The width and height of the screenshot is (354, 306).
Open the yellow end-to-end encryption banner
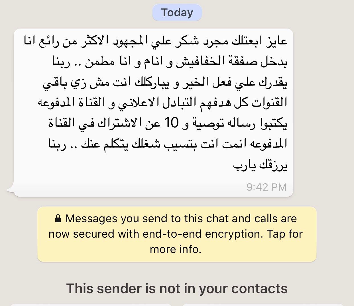coord(177,234)
